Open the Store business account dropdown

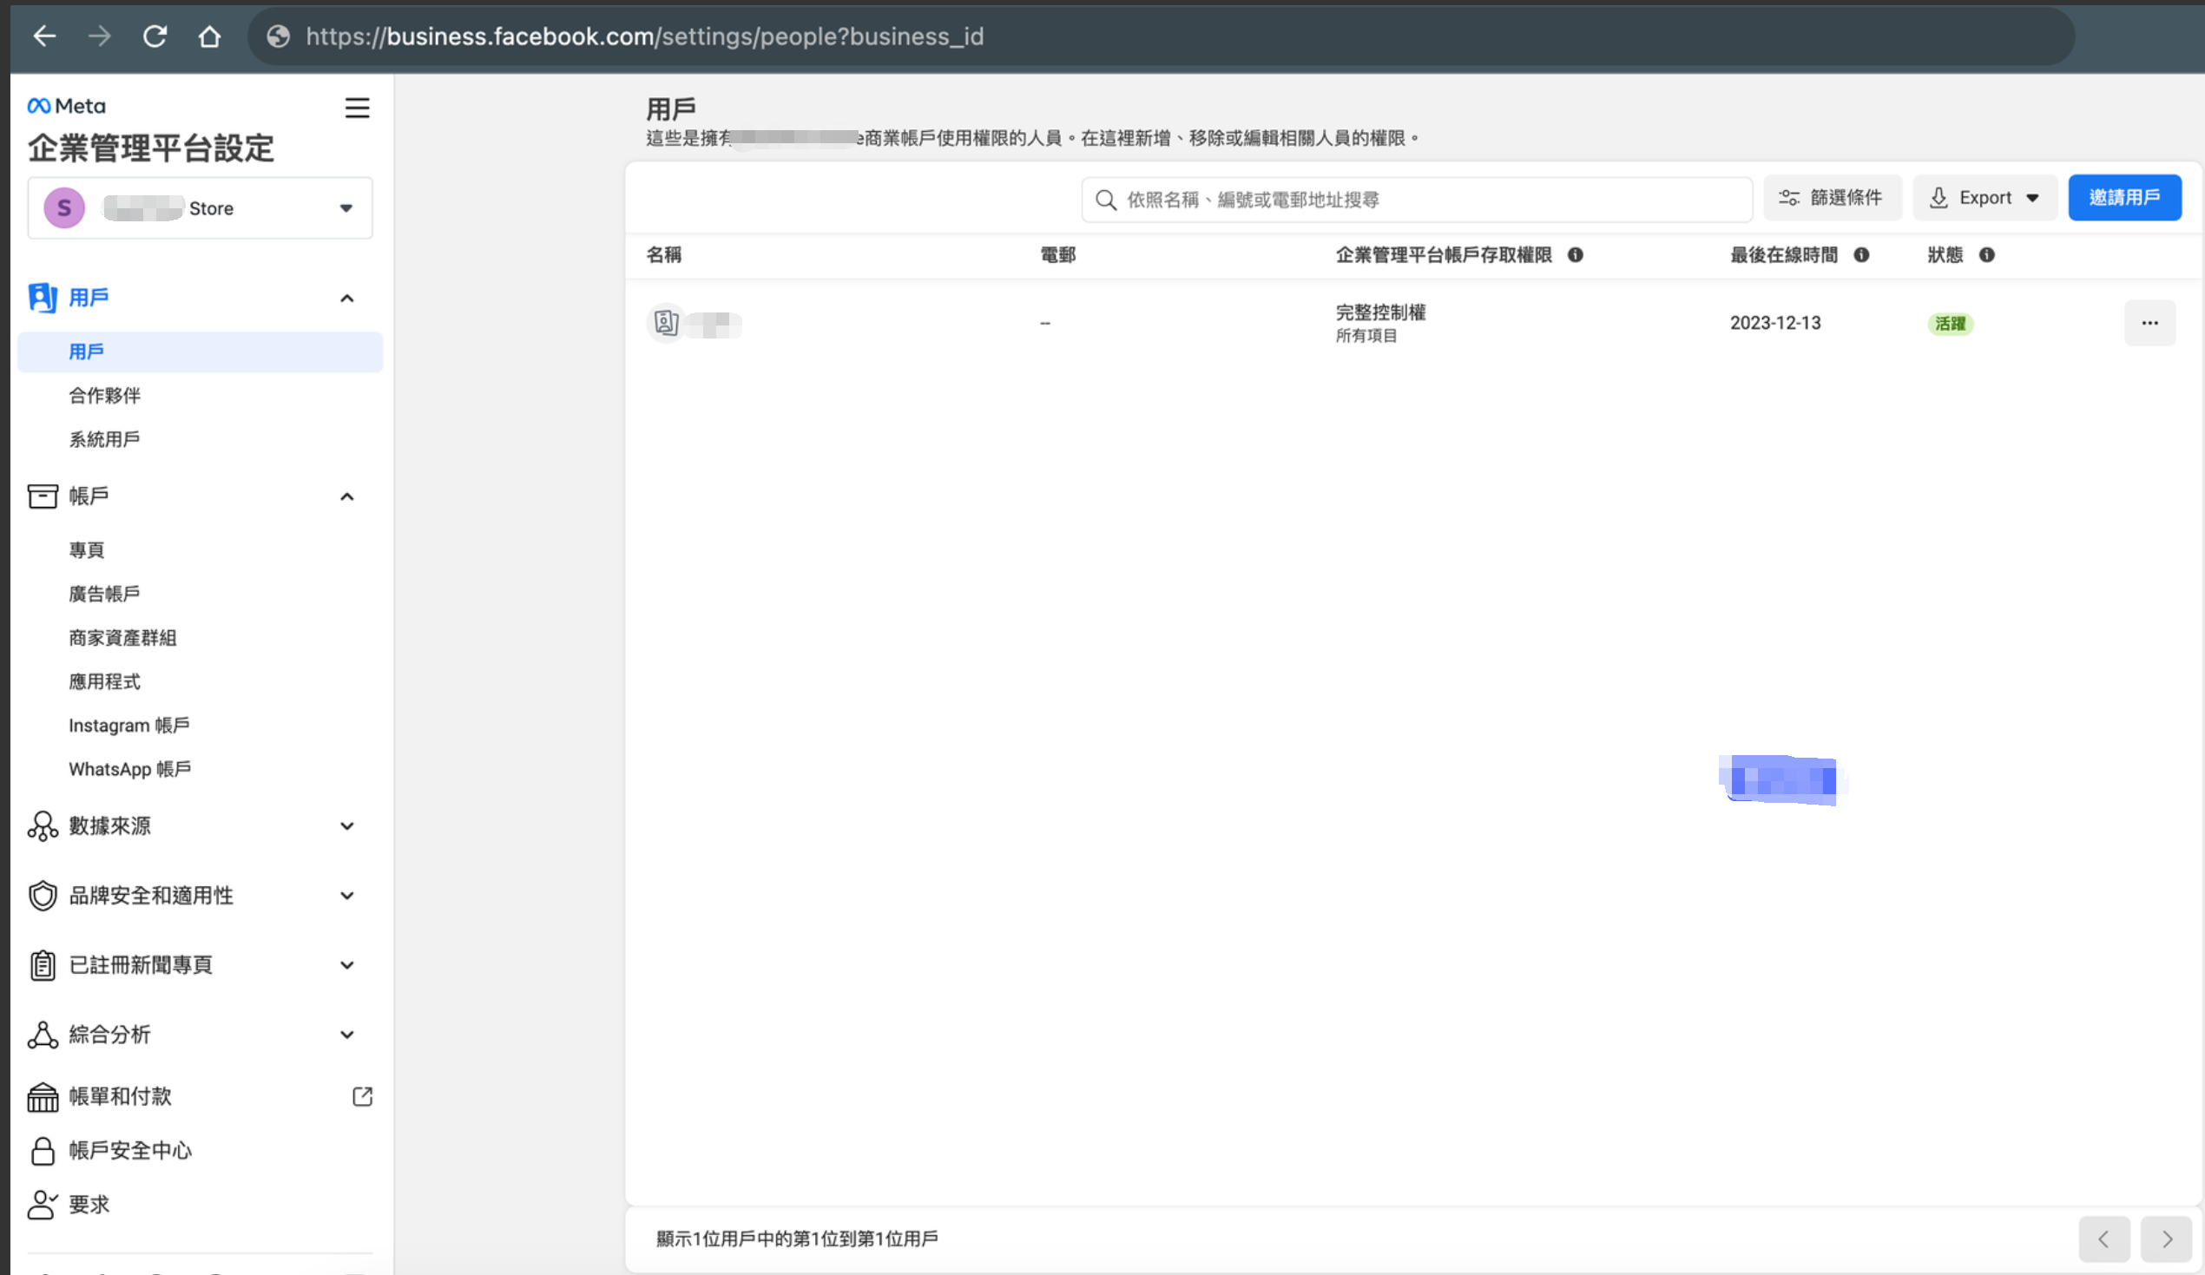(201, 207)
